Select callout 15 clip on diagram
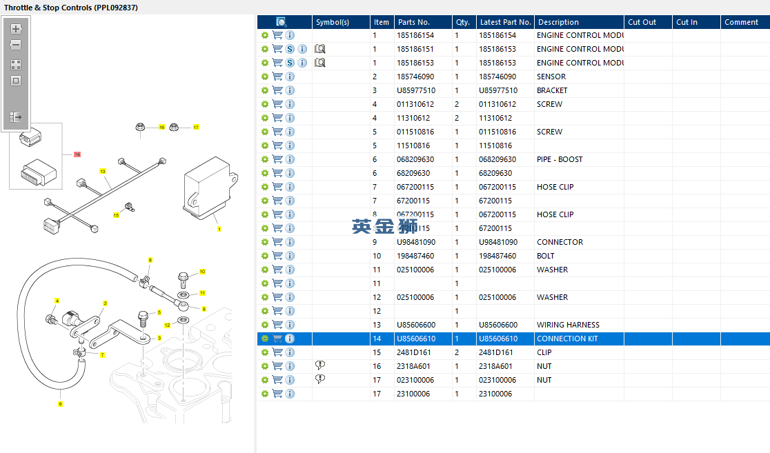Image resolution: width=770 pixels, height=453 pixels. point(117,215)
